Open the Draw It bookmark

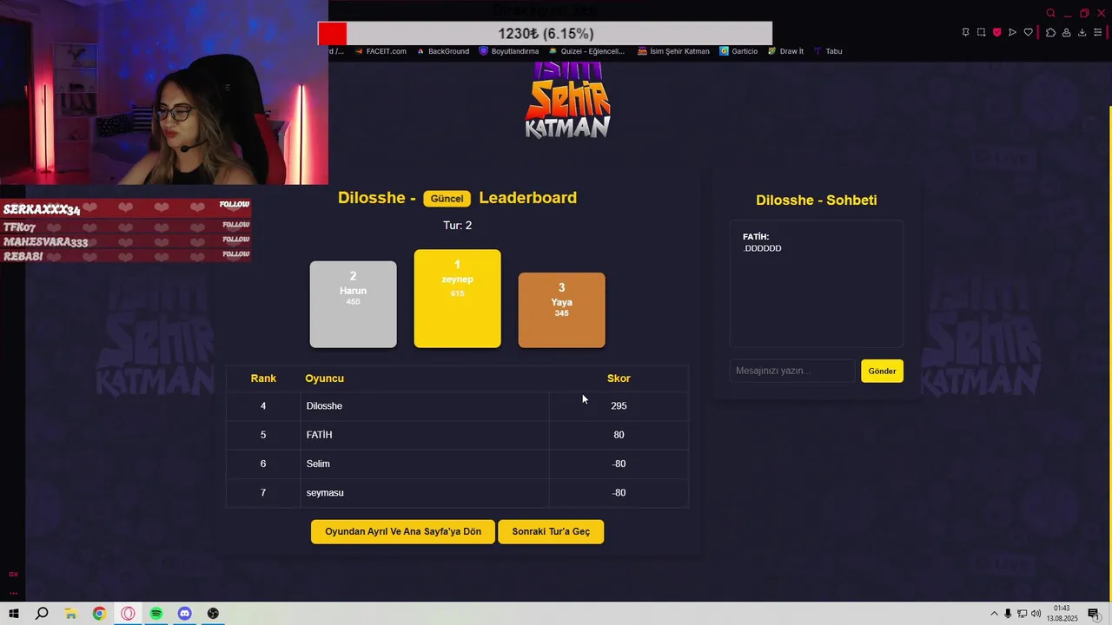point(785,51)
